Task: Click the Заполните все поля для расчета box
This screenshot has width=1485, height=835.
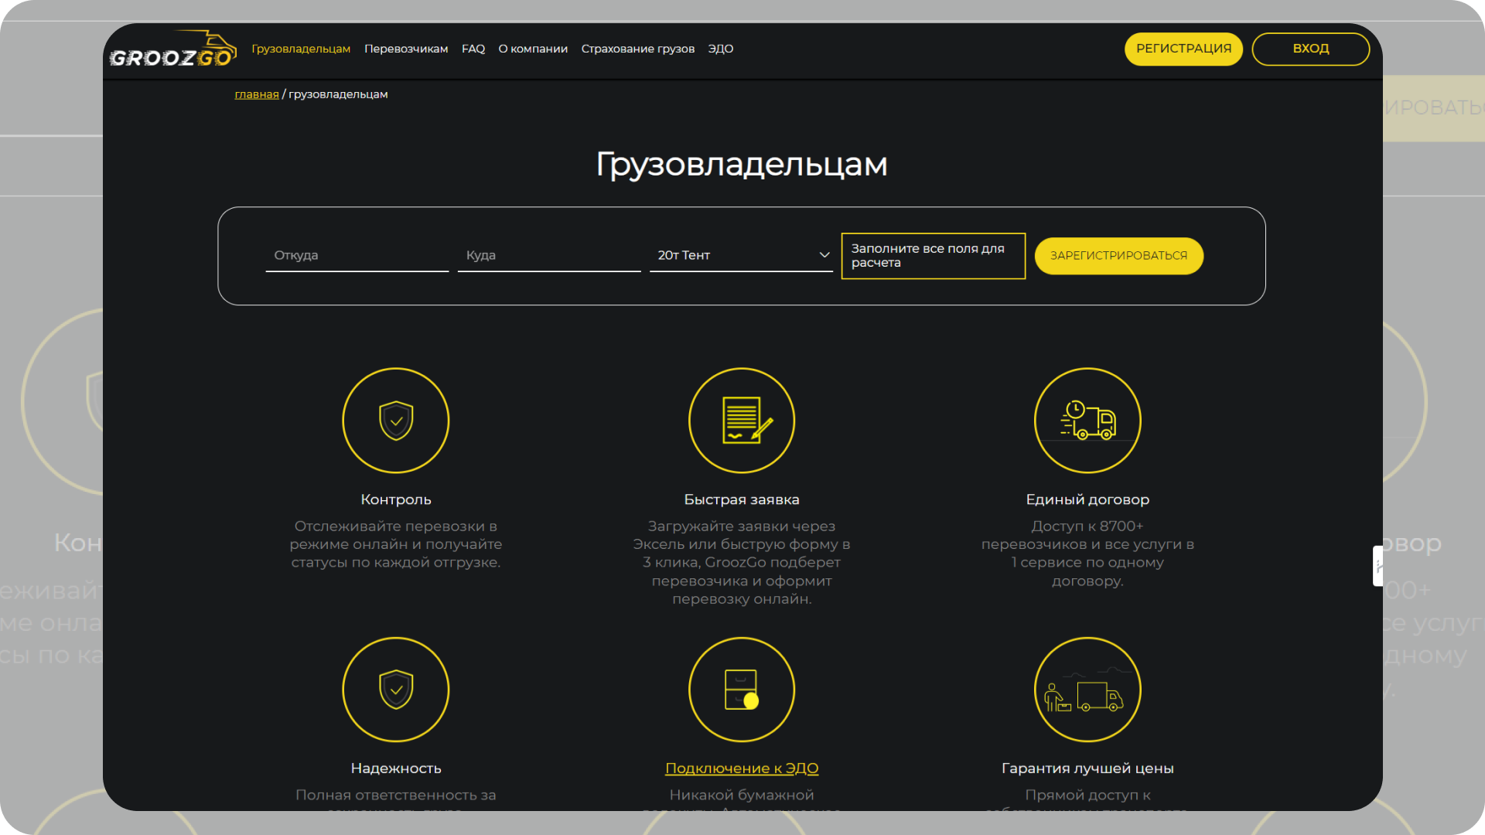Action: click(x=934, y=256)
